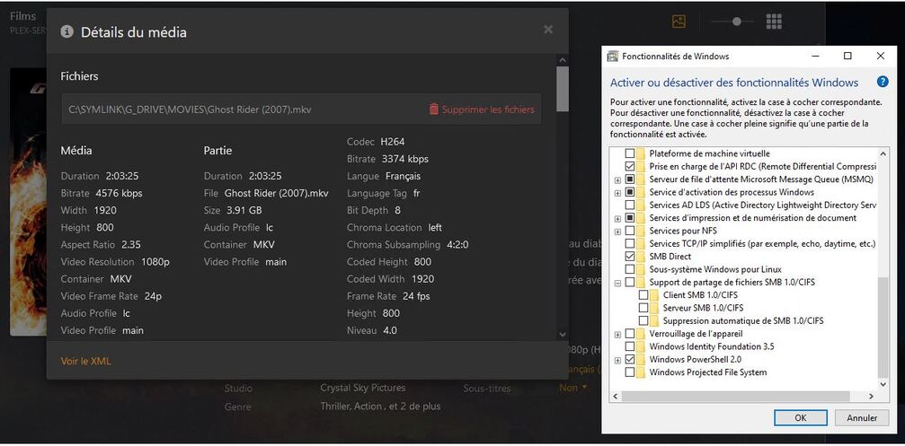Switch to Plex grid view icon

(x=774, y=22)
